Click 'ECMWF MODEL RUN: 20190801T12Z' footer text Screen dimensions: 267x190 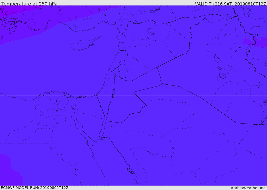click(35, 188)
